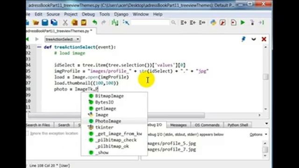Click the greyed Redo arrow icon
Viewport: 299px width, 168px height.
tap(104, 22)
